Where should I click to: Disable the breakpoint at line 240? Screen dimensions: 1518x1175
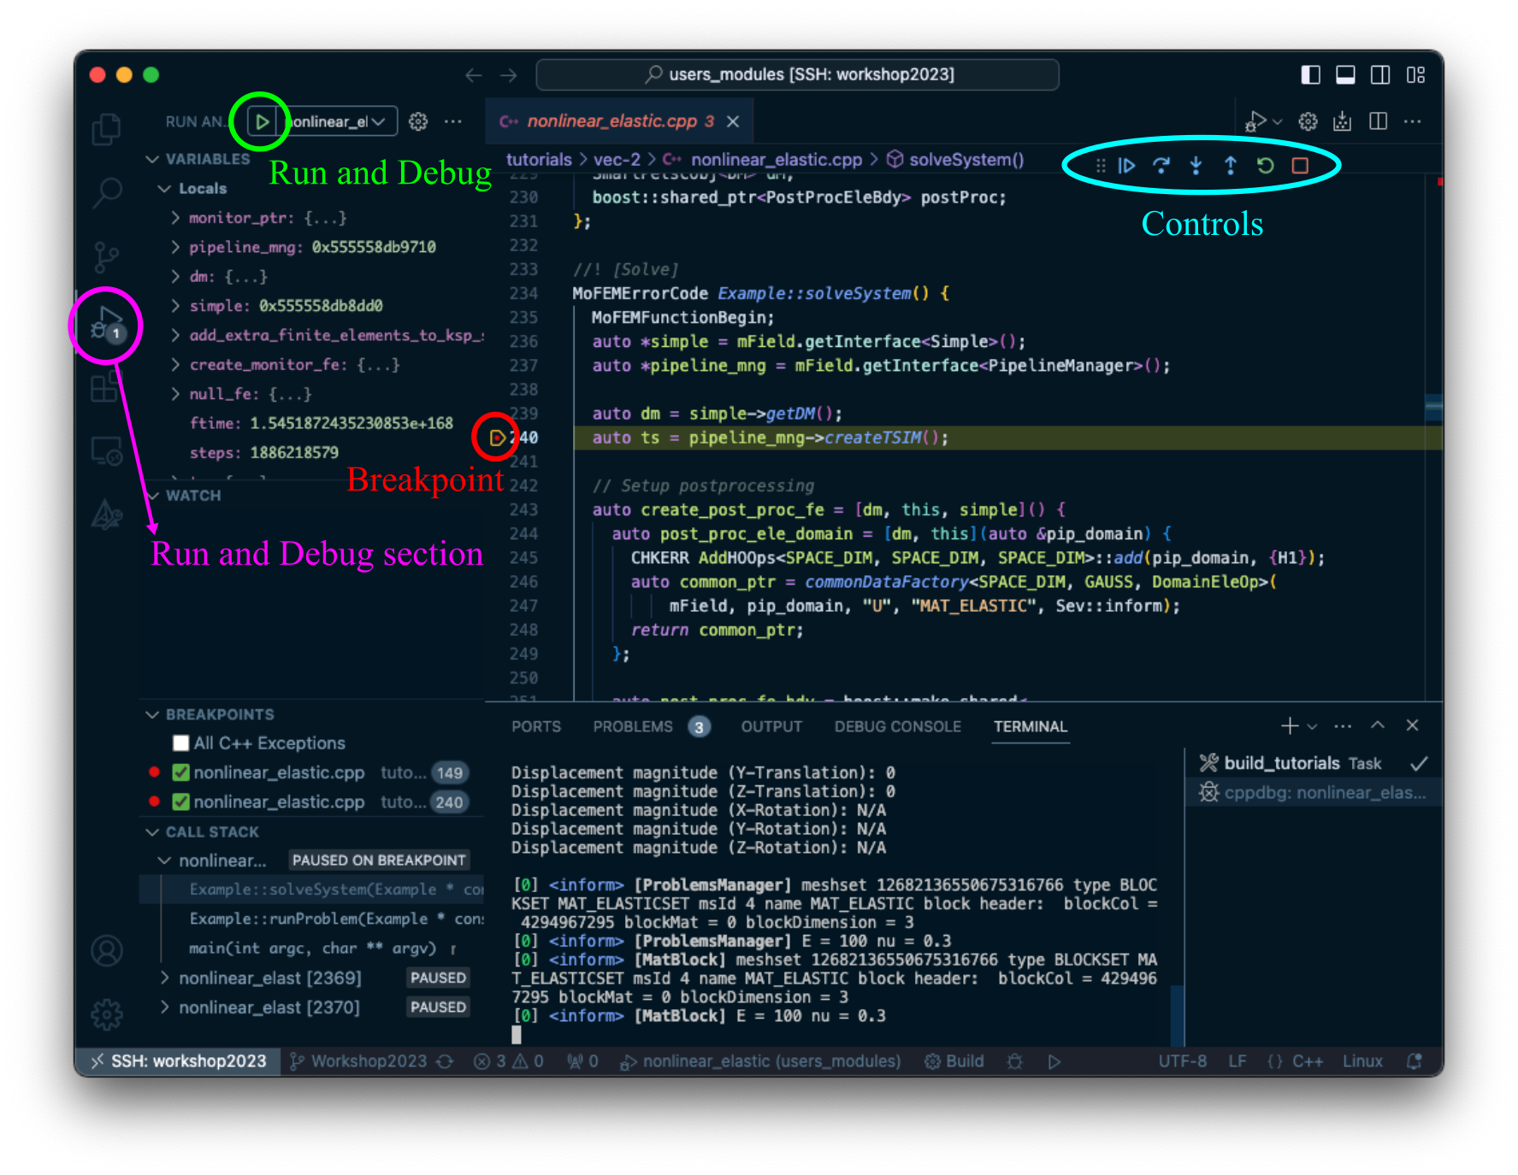(x=180, y=802)
